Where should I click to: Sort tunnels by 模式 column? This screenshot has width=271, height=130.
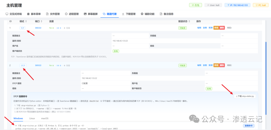23,21
